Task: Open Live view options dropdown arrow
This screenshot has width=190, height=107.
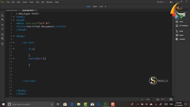Action: pyautogui.click(x=105, y=7)
